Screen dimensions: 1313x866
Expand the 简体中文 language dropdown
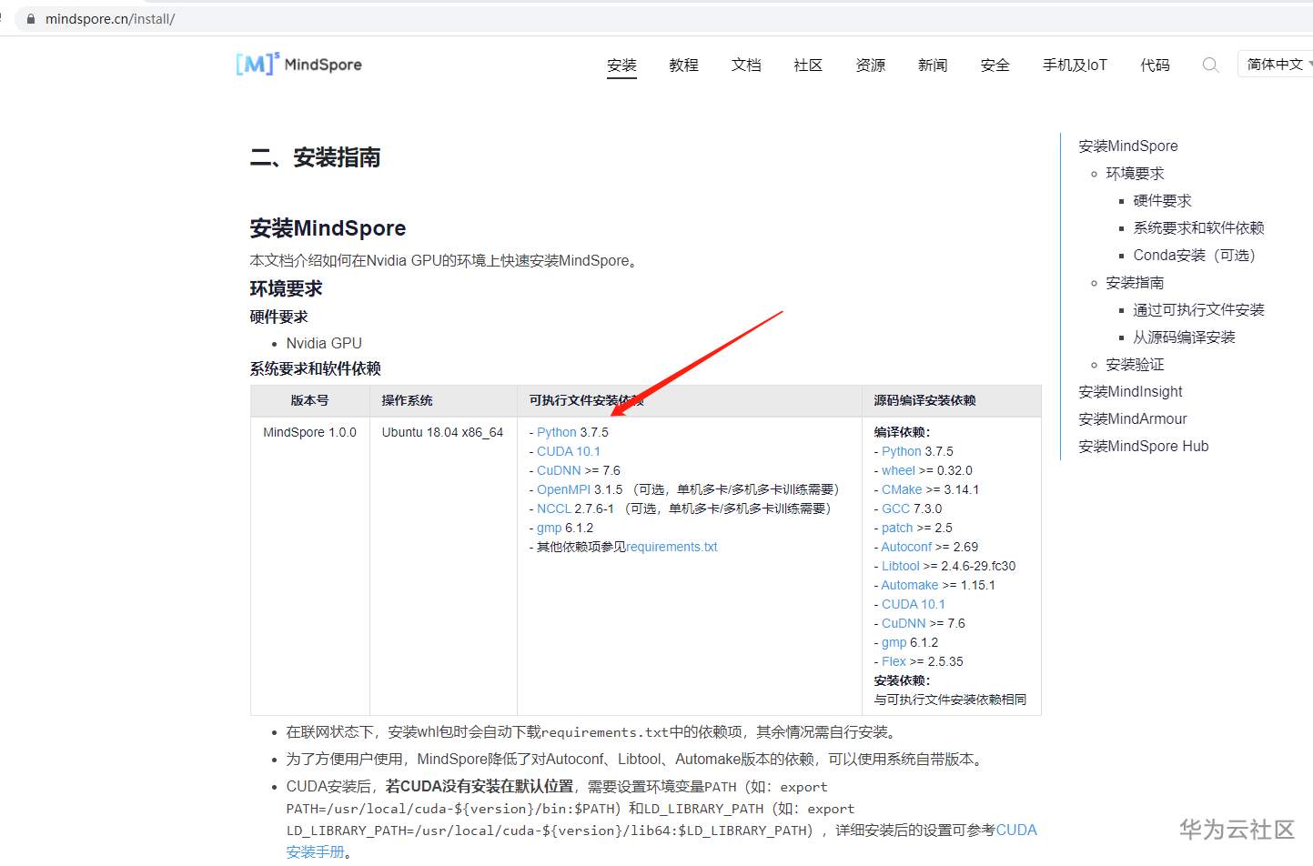click(x=1278, y=65)
